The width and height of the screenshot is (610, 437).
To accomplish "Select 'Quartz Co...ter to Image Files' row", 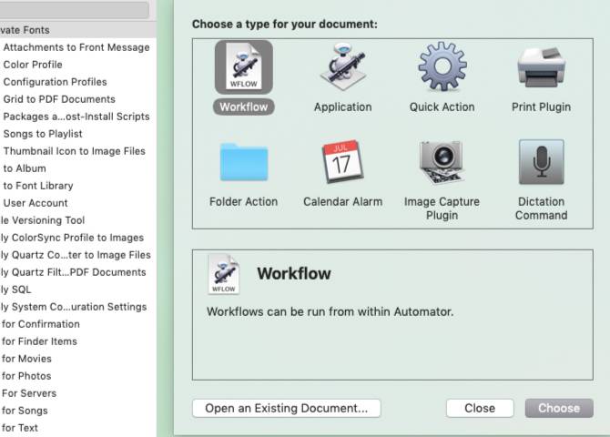I will tap(77, 255).
